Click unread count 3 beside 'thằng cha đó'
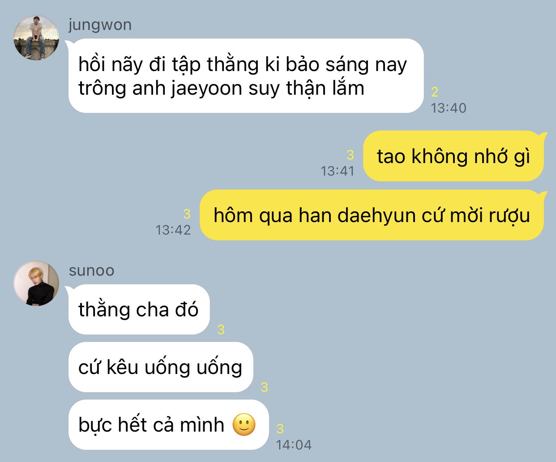 tap(221, 330)
